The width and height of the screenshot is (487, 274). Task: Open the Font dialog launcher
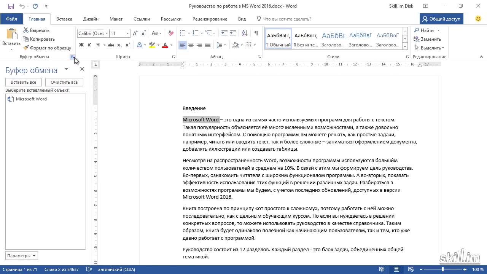click(173, 57)
